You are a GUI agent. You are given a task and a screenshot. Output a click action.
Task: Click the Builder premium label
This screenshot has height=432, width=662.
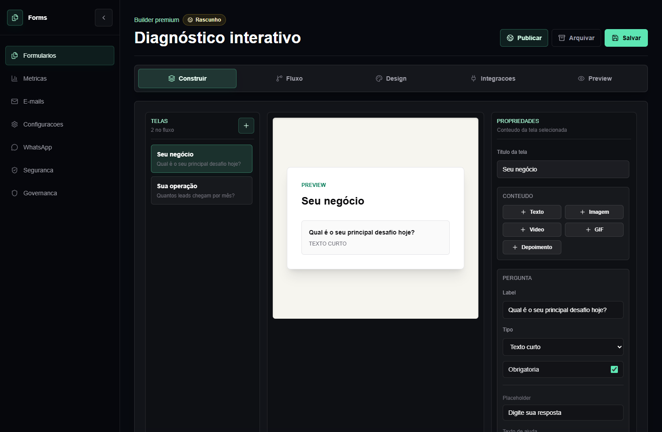pyautogui.click(x=157, y=20)
